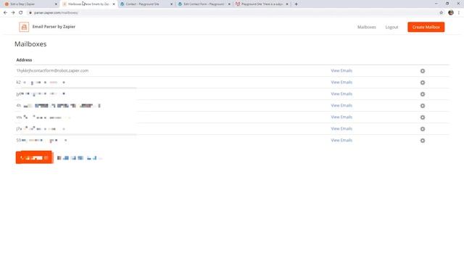Open the Chrome profile avatar
This screenshot has height=261, width=464.
tap(451, 13)
